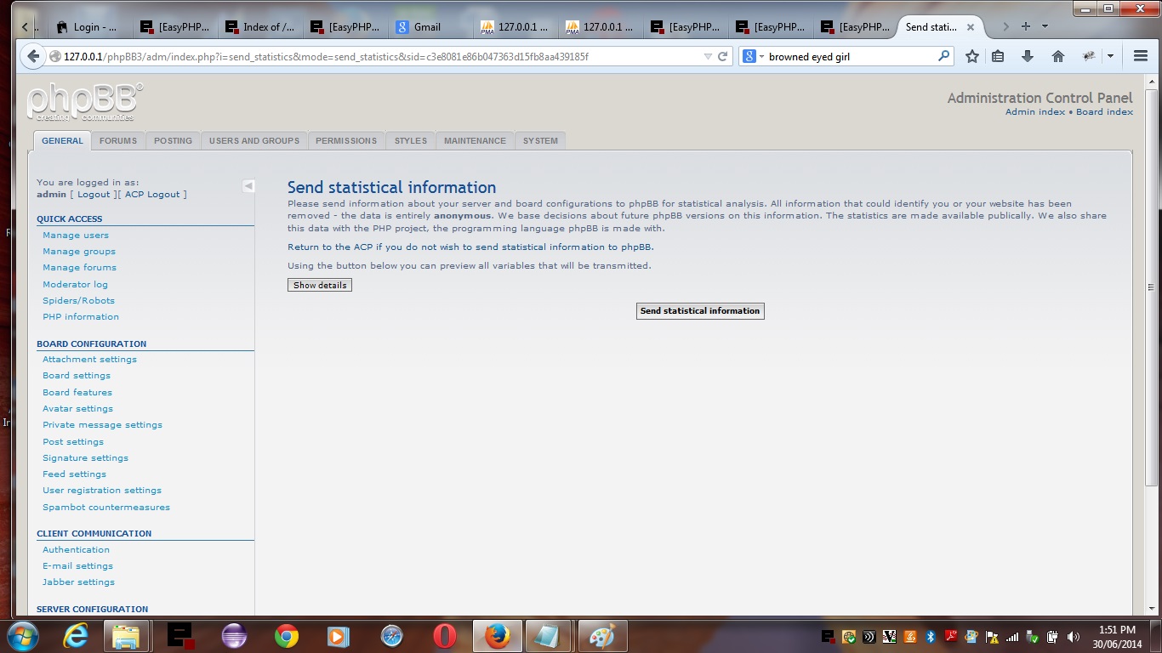Open toolbar add-on dropdown arrow

[x=1110, y=57]
